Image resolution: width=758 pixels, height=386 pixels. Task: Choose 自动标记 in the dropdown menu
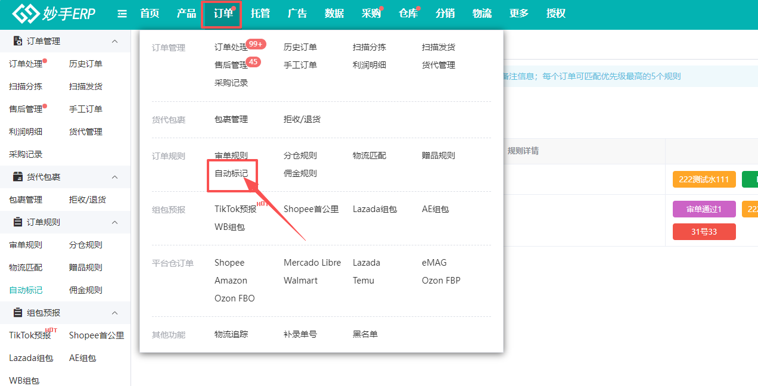pos(231,173)
